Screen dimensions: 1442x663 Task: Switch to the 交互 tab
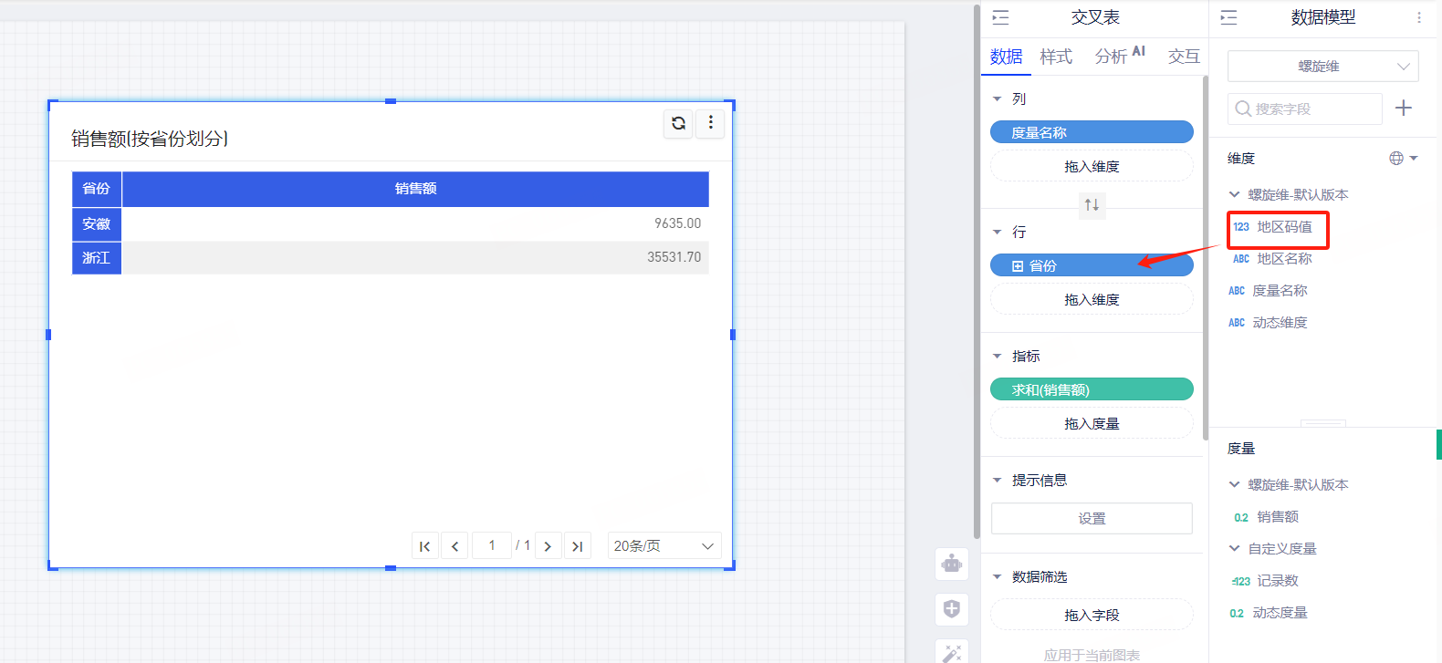pos(1184,57)
